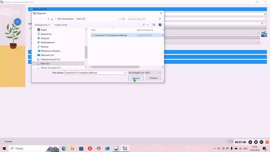Click the Дата изменения column header

(x=145, y=30)
